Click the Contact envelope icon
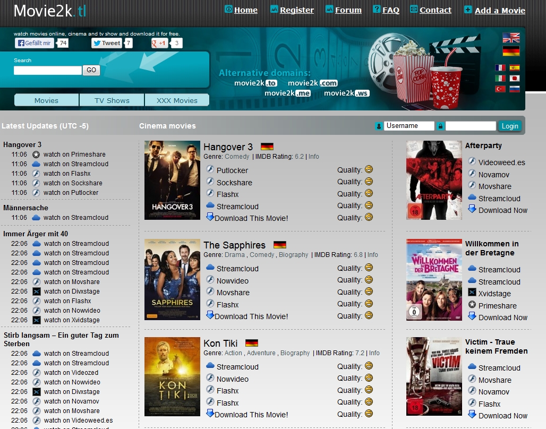The image size is (546, 429). coord(414,9)
